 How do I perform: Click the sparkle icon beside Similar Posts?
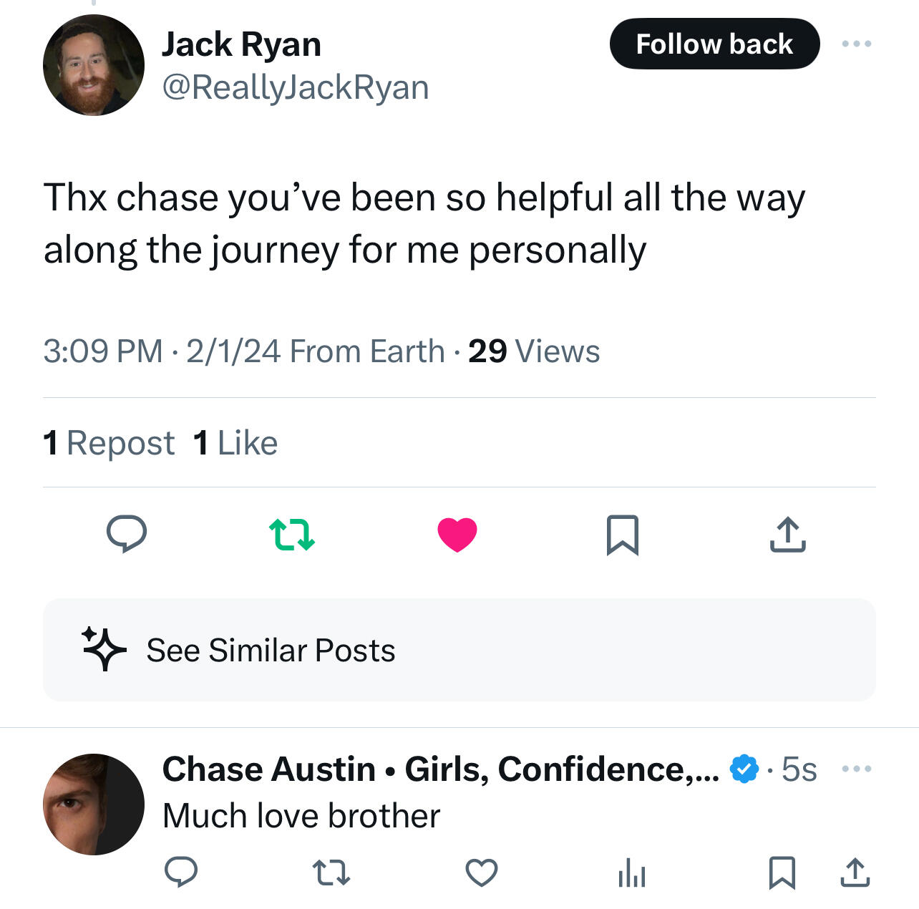point(104,649)
